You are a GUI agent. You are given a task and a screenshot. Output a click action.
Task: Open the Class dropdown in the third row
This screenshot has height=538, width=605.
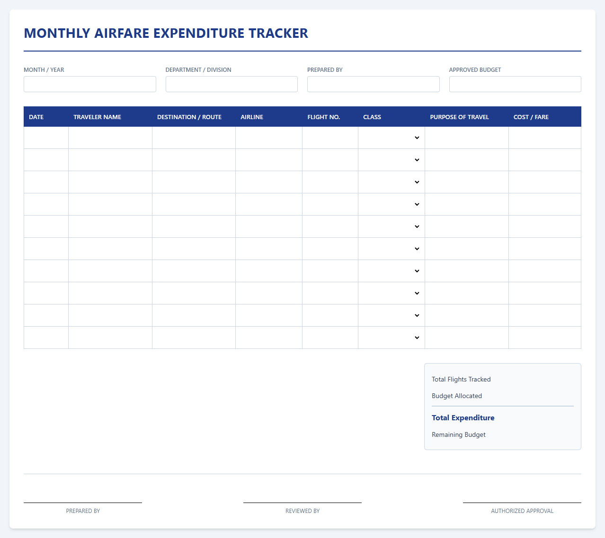click(x=391, y=182)
